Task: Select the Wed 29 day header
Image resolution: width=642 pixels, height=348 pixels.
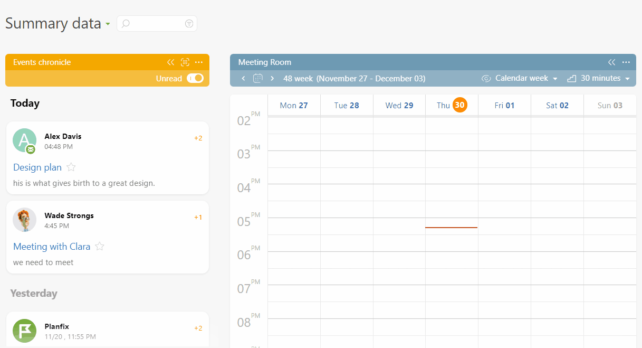Action: (399, 106)
